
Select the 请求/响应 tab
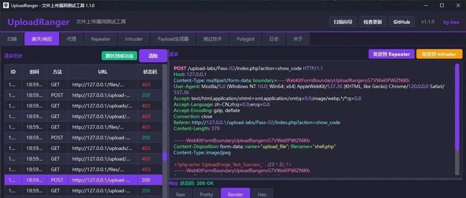[42, 39]
